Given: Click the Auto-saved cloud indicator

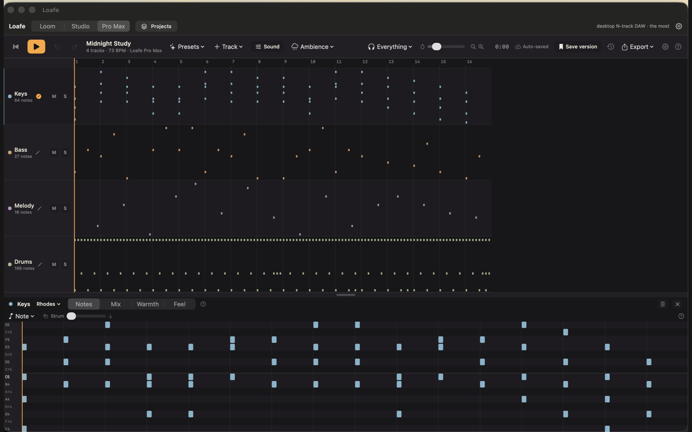Looking at the screenshot, I should pos(532,46).
